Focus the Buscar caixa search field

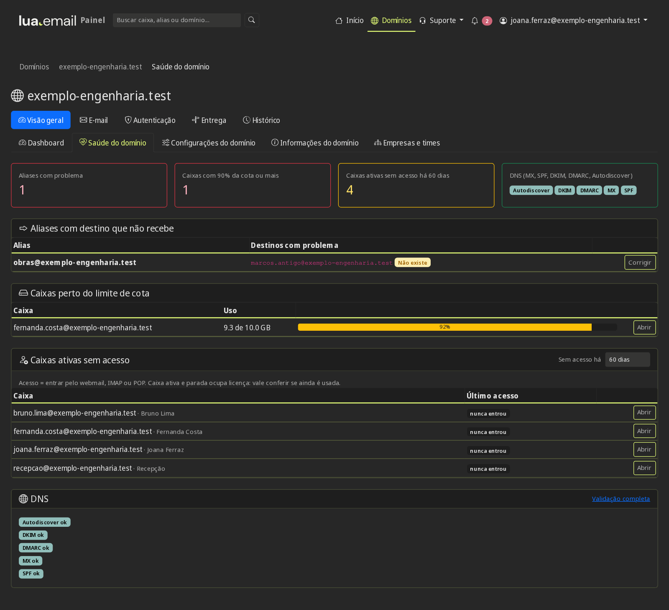pyautogui.click(x=177, y=20)
